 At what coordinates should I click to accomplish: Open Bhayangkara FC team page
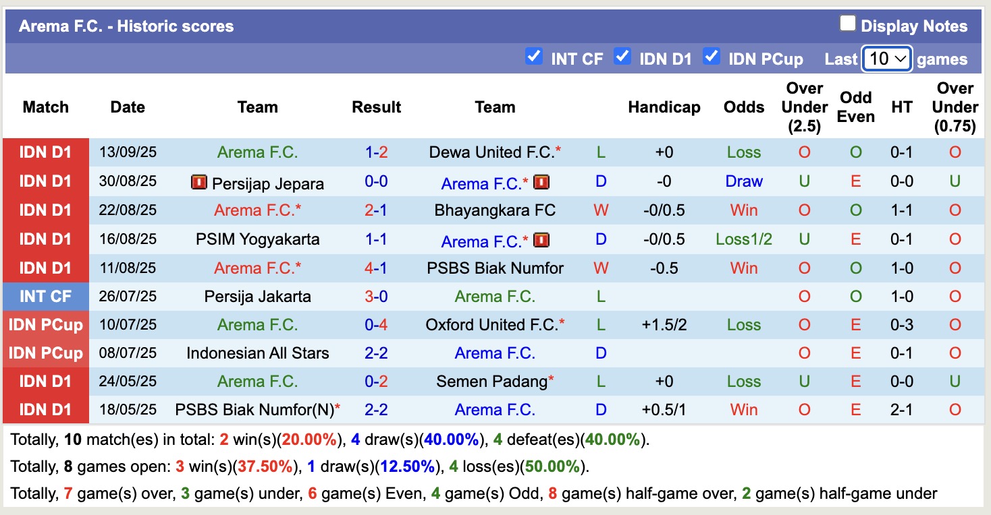click(495, 210)
